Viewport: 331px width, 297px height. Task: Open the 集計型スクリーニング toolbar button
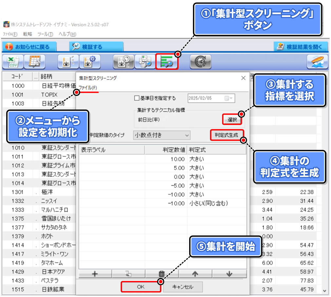coord(167,62)
